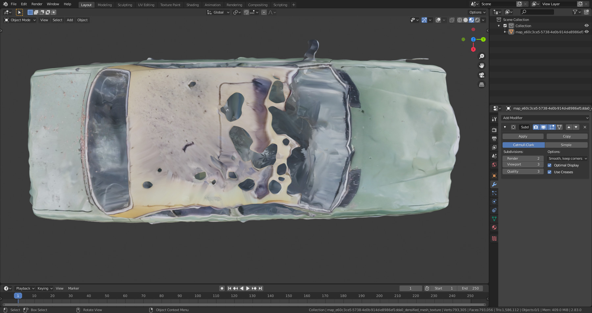The height and width of the screenshot is (313, 592).
Task: Open the Particle Properties tab
Action: tap(494, 193)
